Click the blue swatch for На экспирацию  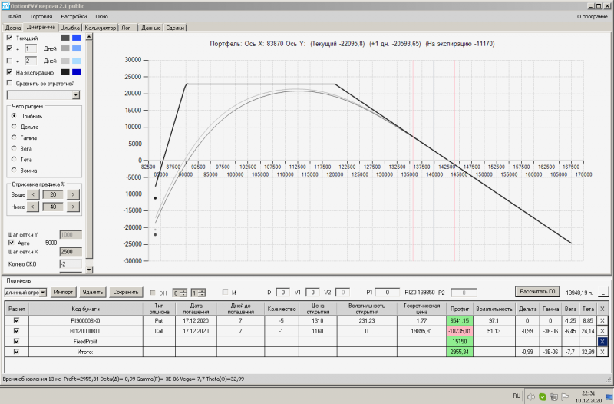pos(76,72)
